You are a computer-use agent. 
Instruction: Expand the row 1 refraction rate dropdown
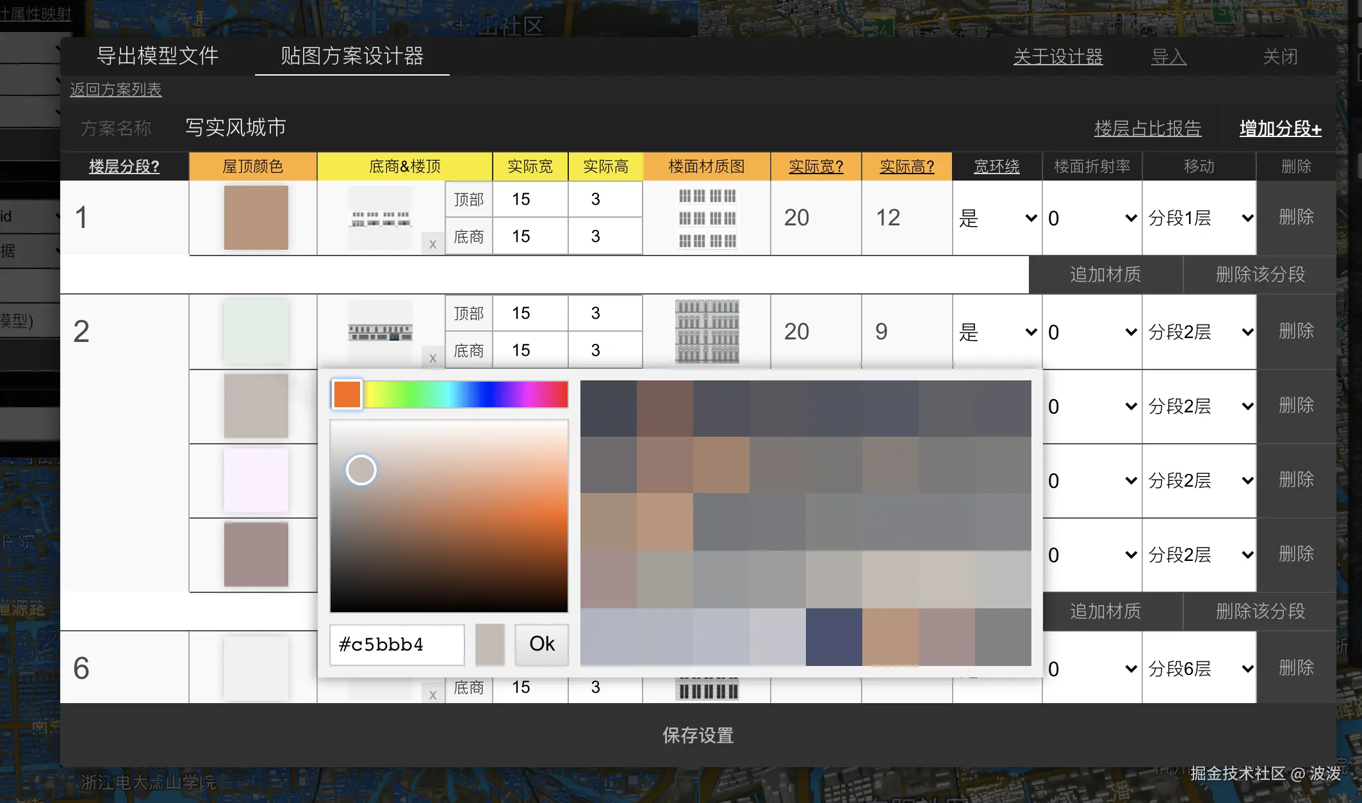pos(1092,218)
